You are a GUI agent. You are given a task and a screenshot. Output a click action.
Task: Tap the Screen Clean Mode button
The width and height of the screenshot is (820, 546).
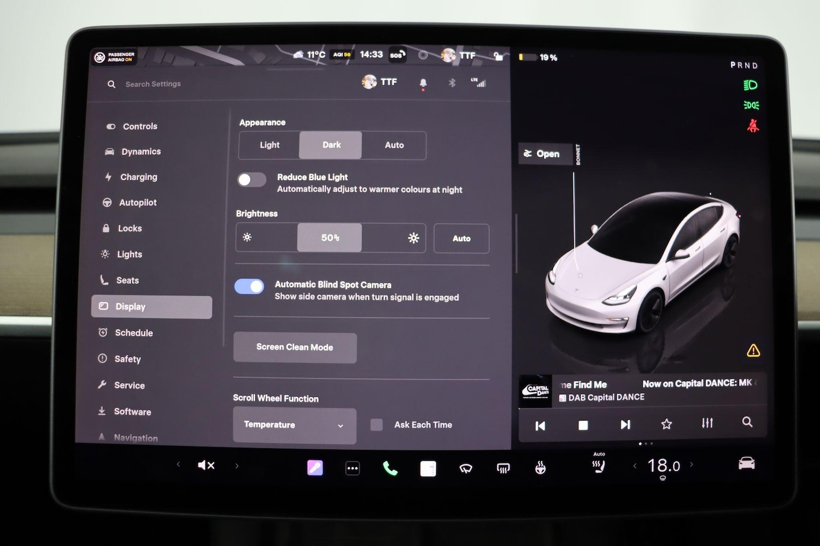click(x=295, y=347)
